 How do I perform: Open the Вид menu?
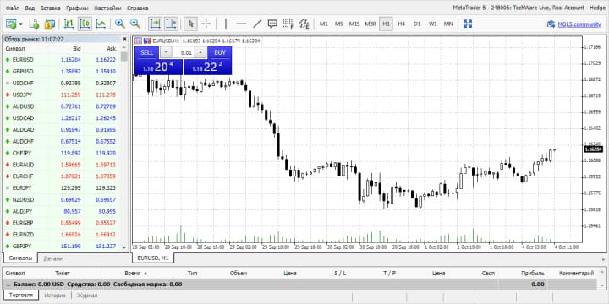tap(30, 8)
